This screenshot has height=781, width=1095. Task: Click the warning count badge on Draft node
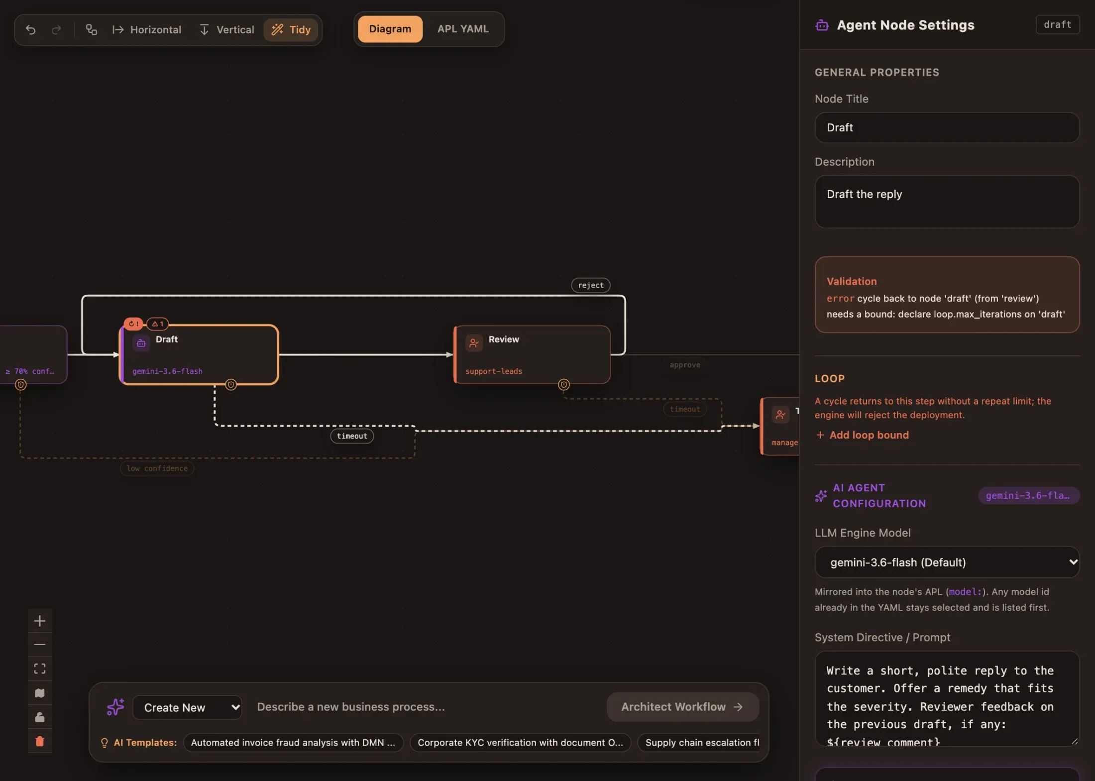(x=158, y=324)
